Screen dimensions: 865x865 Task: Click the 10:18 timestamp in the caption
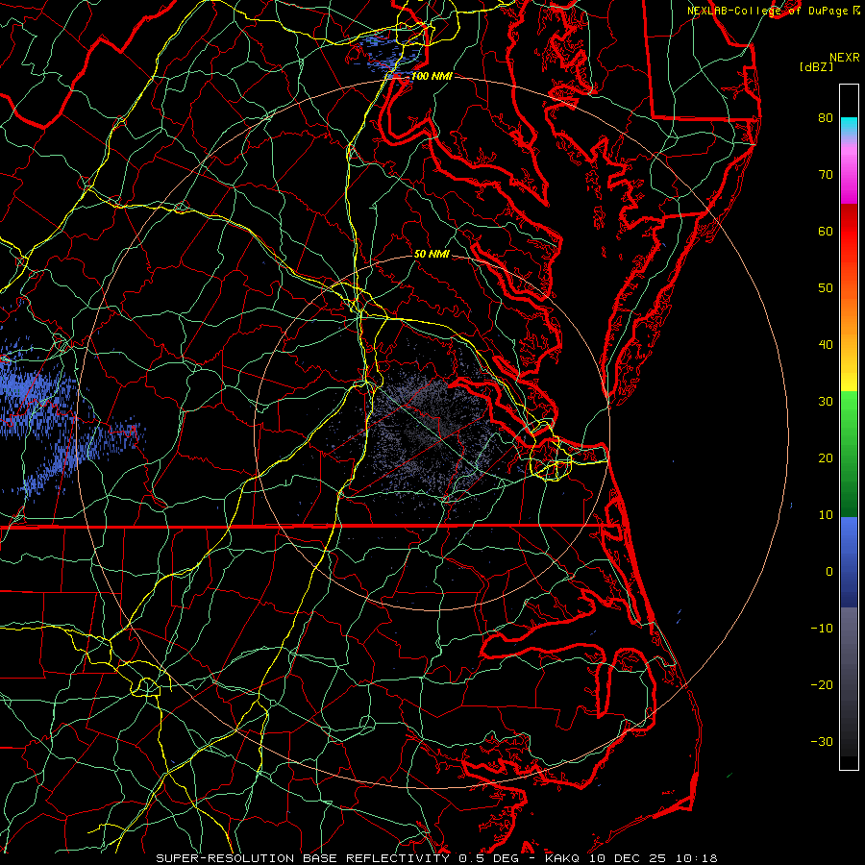tap(695, 858)
